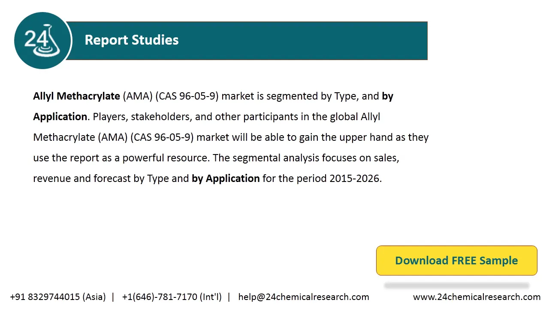This screenshot has width=549, height=309.
Task: Visit the www.24chemicalresearch.com website link
Action: [477, 297]
